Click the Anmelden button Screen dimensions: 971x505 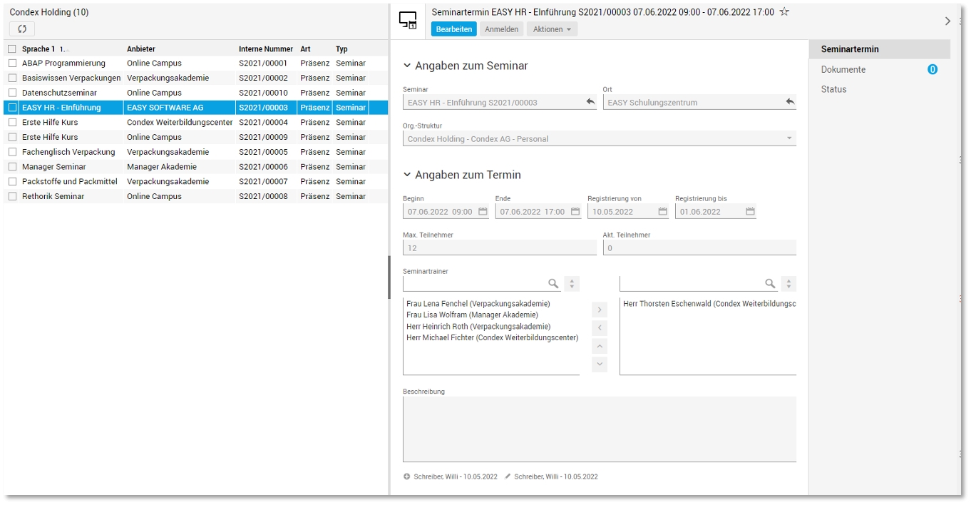502,29
